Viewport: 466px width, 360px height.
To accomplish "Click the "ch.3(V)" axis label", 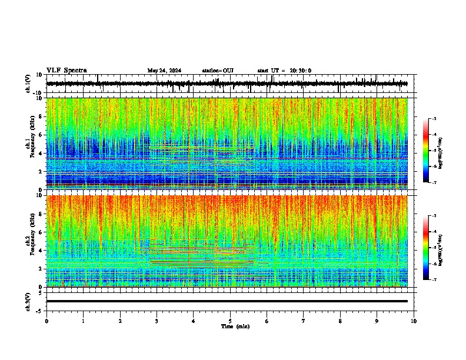I will point(28,302).
